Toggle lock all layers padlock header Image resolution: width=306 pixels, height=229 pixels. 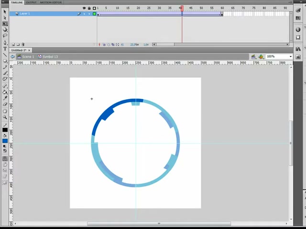[89, 8]
